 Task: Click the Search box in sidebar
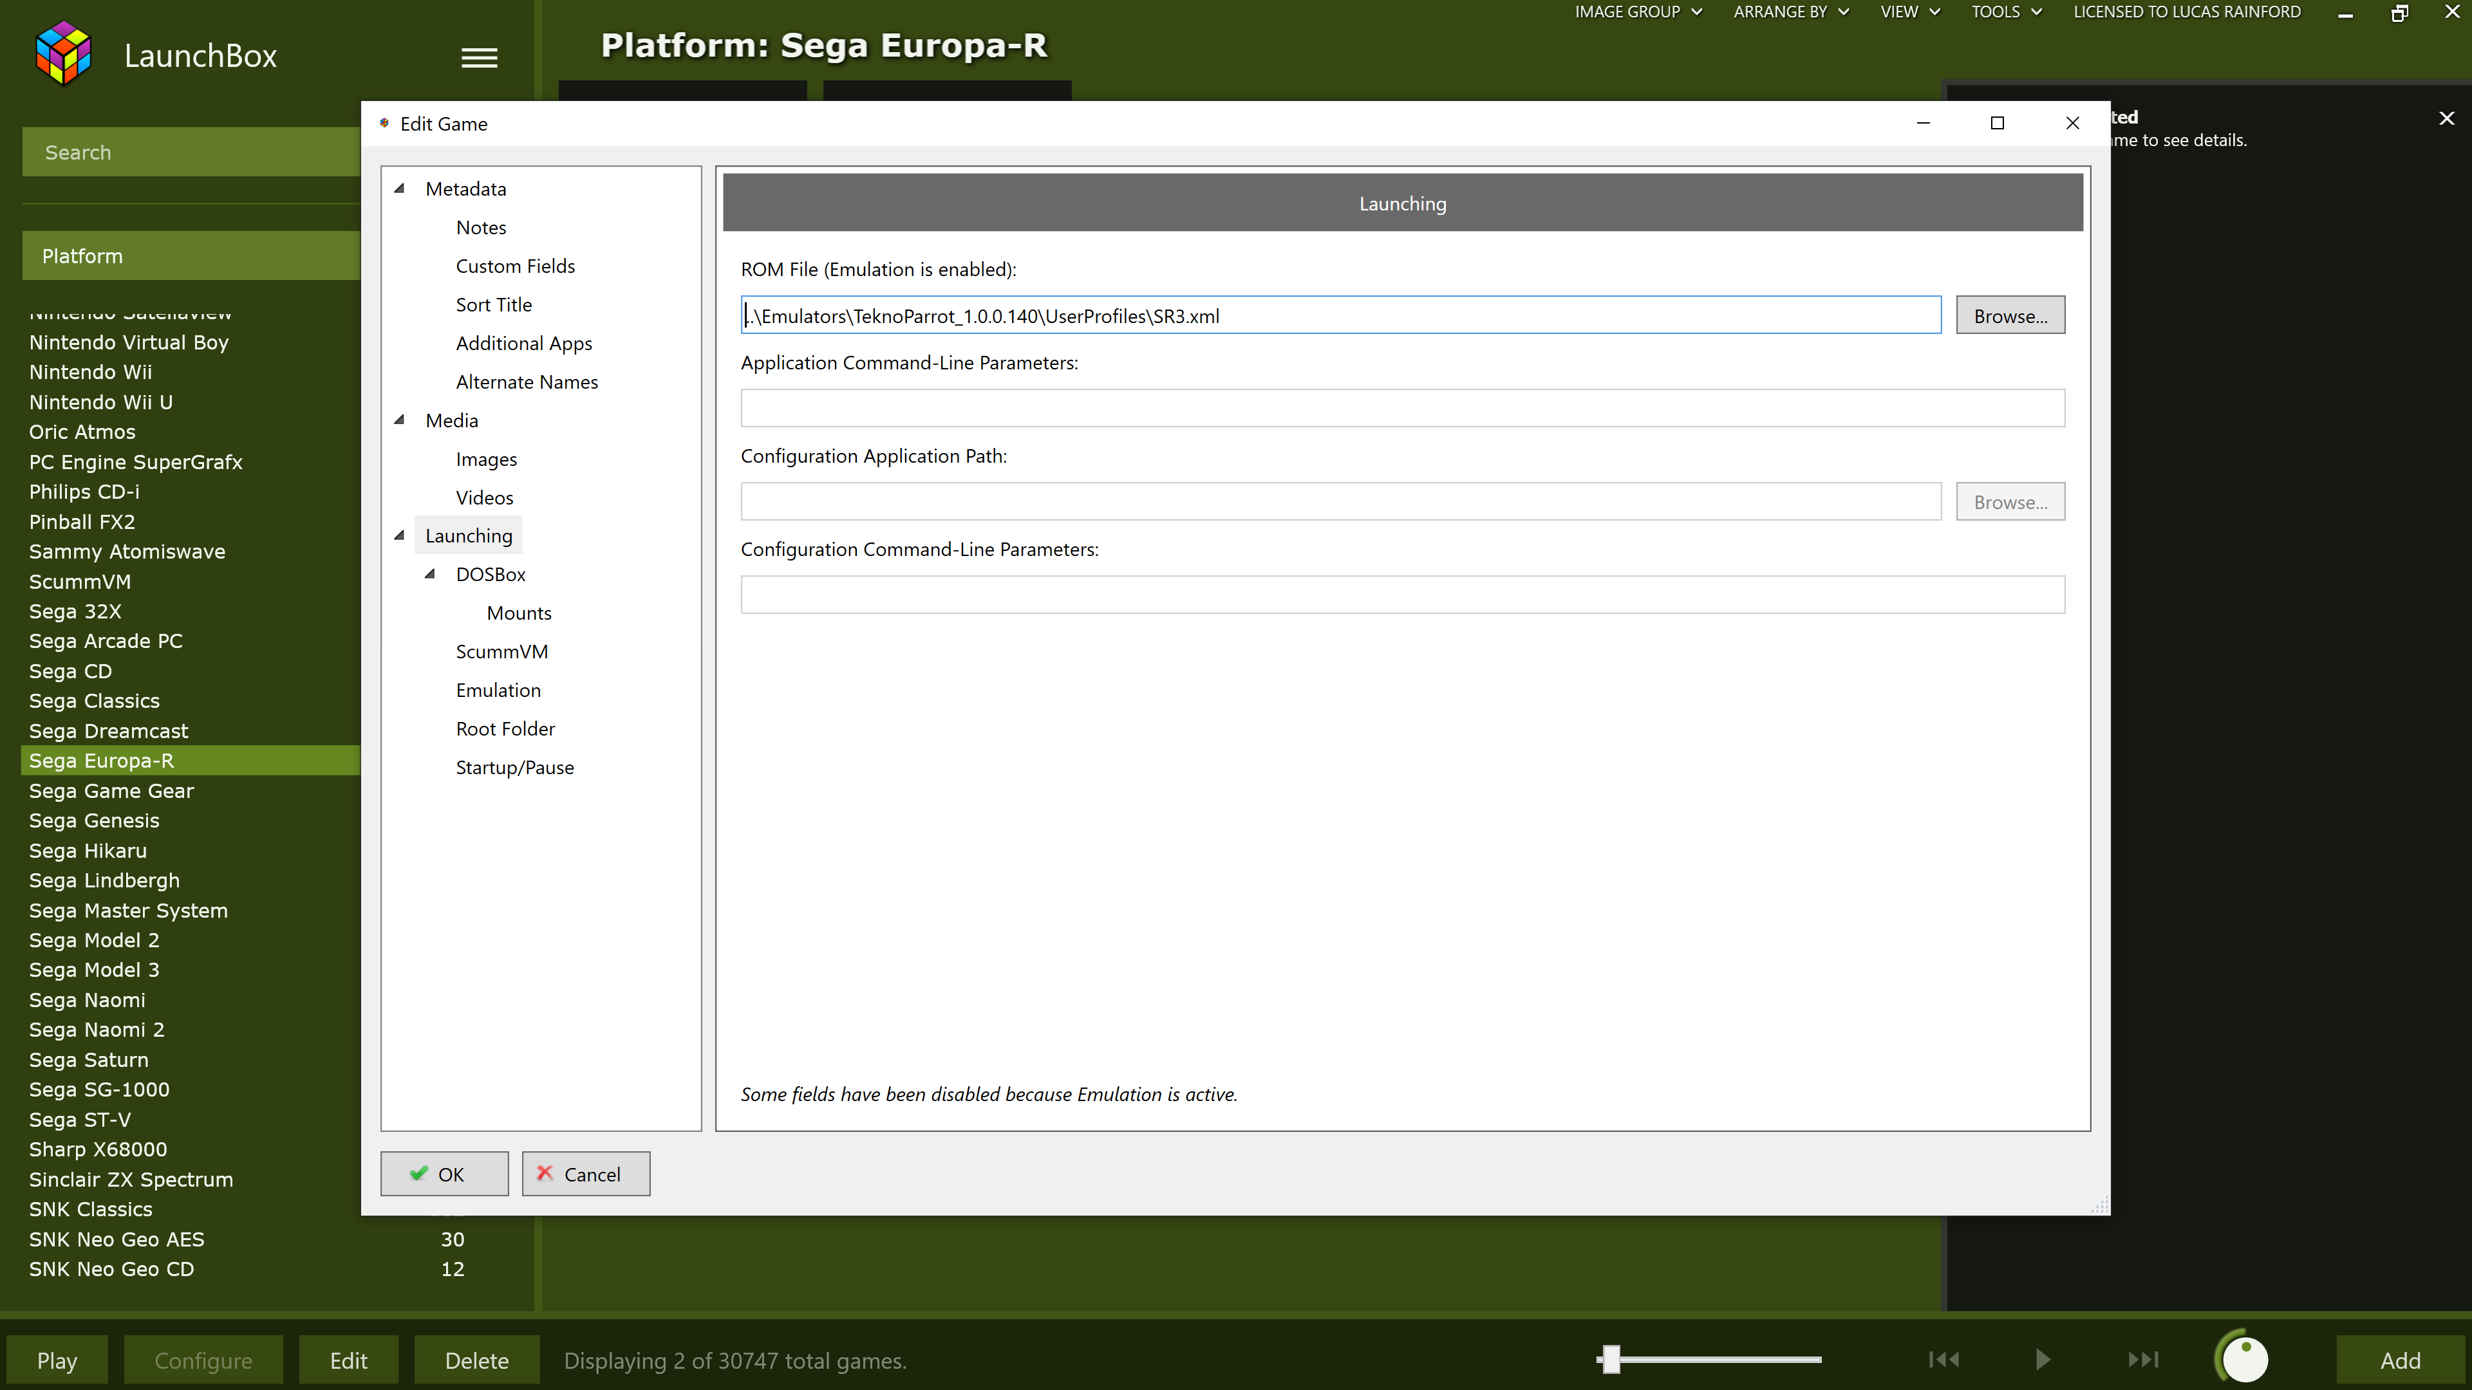tap(191, 153)
